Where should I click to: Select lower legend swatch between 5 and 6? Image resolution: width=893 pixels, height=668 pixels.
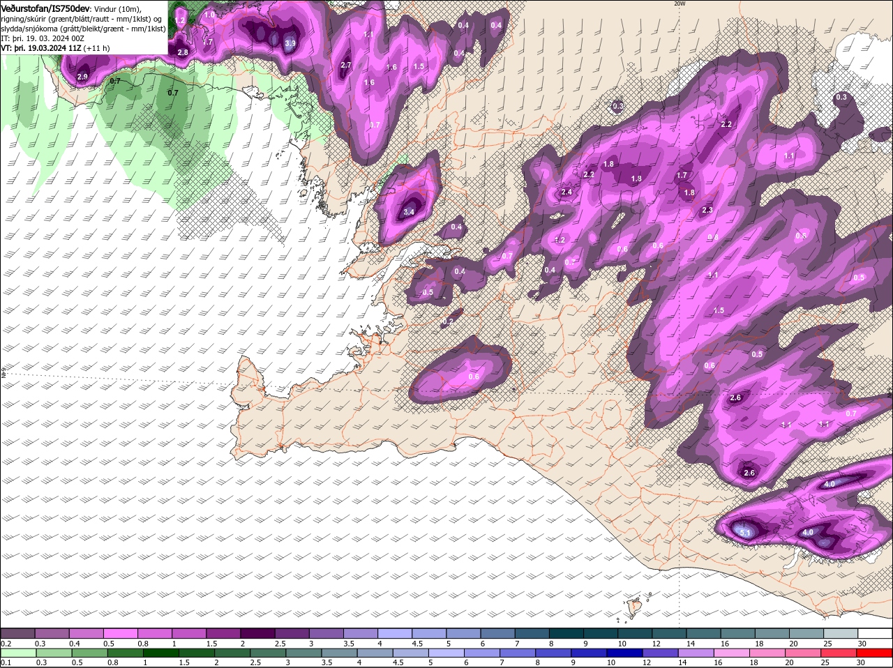[445, 653]
